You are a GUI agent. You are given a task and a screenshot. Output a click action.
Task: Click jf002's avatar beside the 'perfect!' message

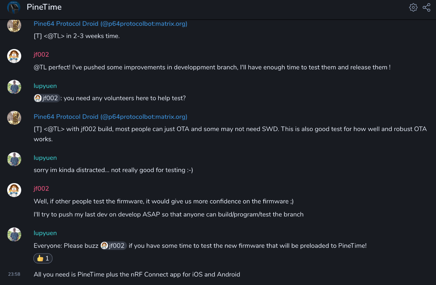click(14, 56)
